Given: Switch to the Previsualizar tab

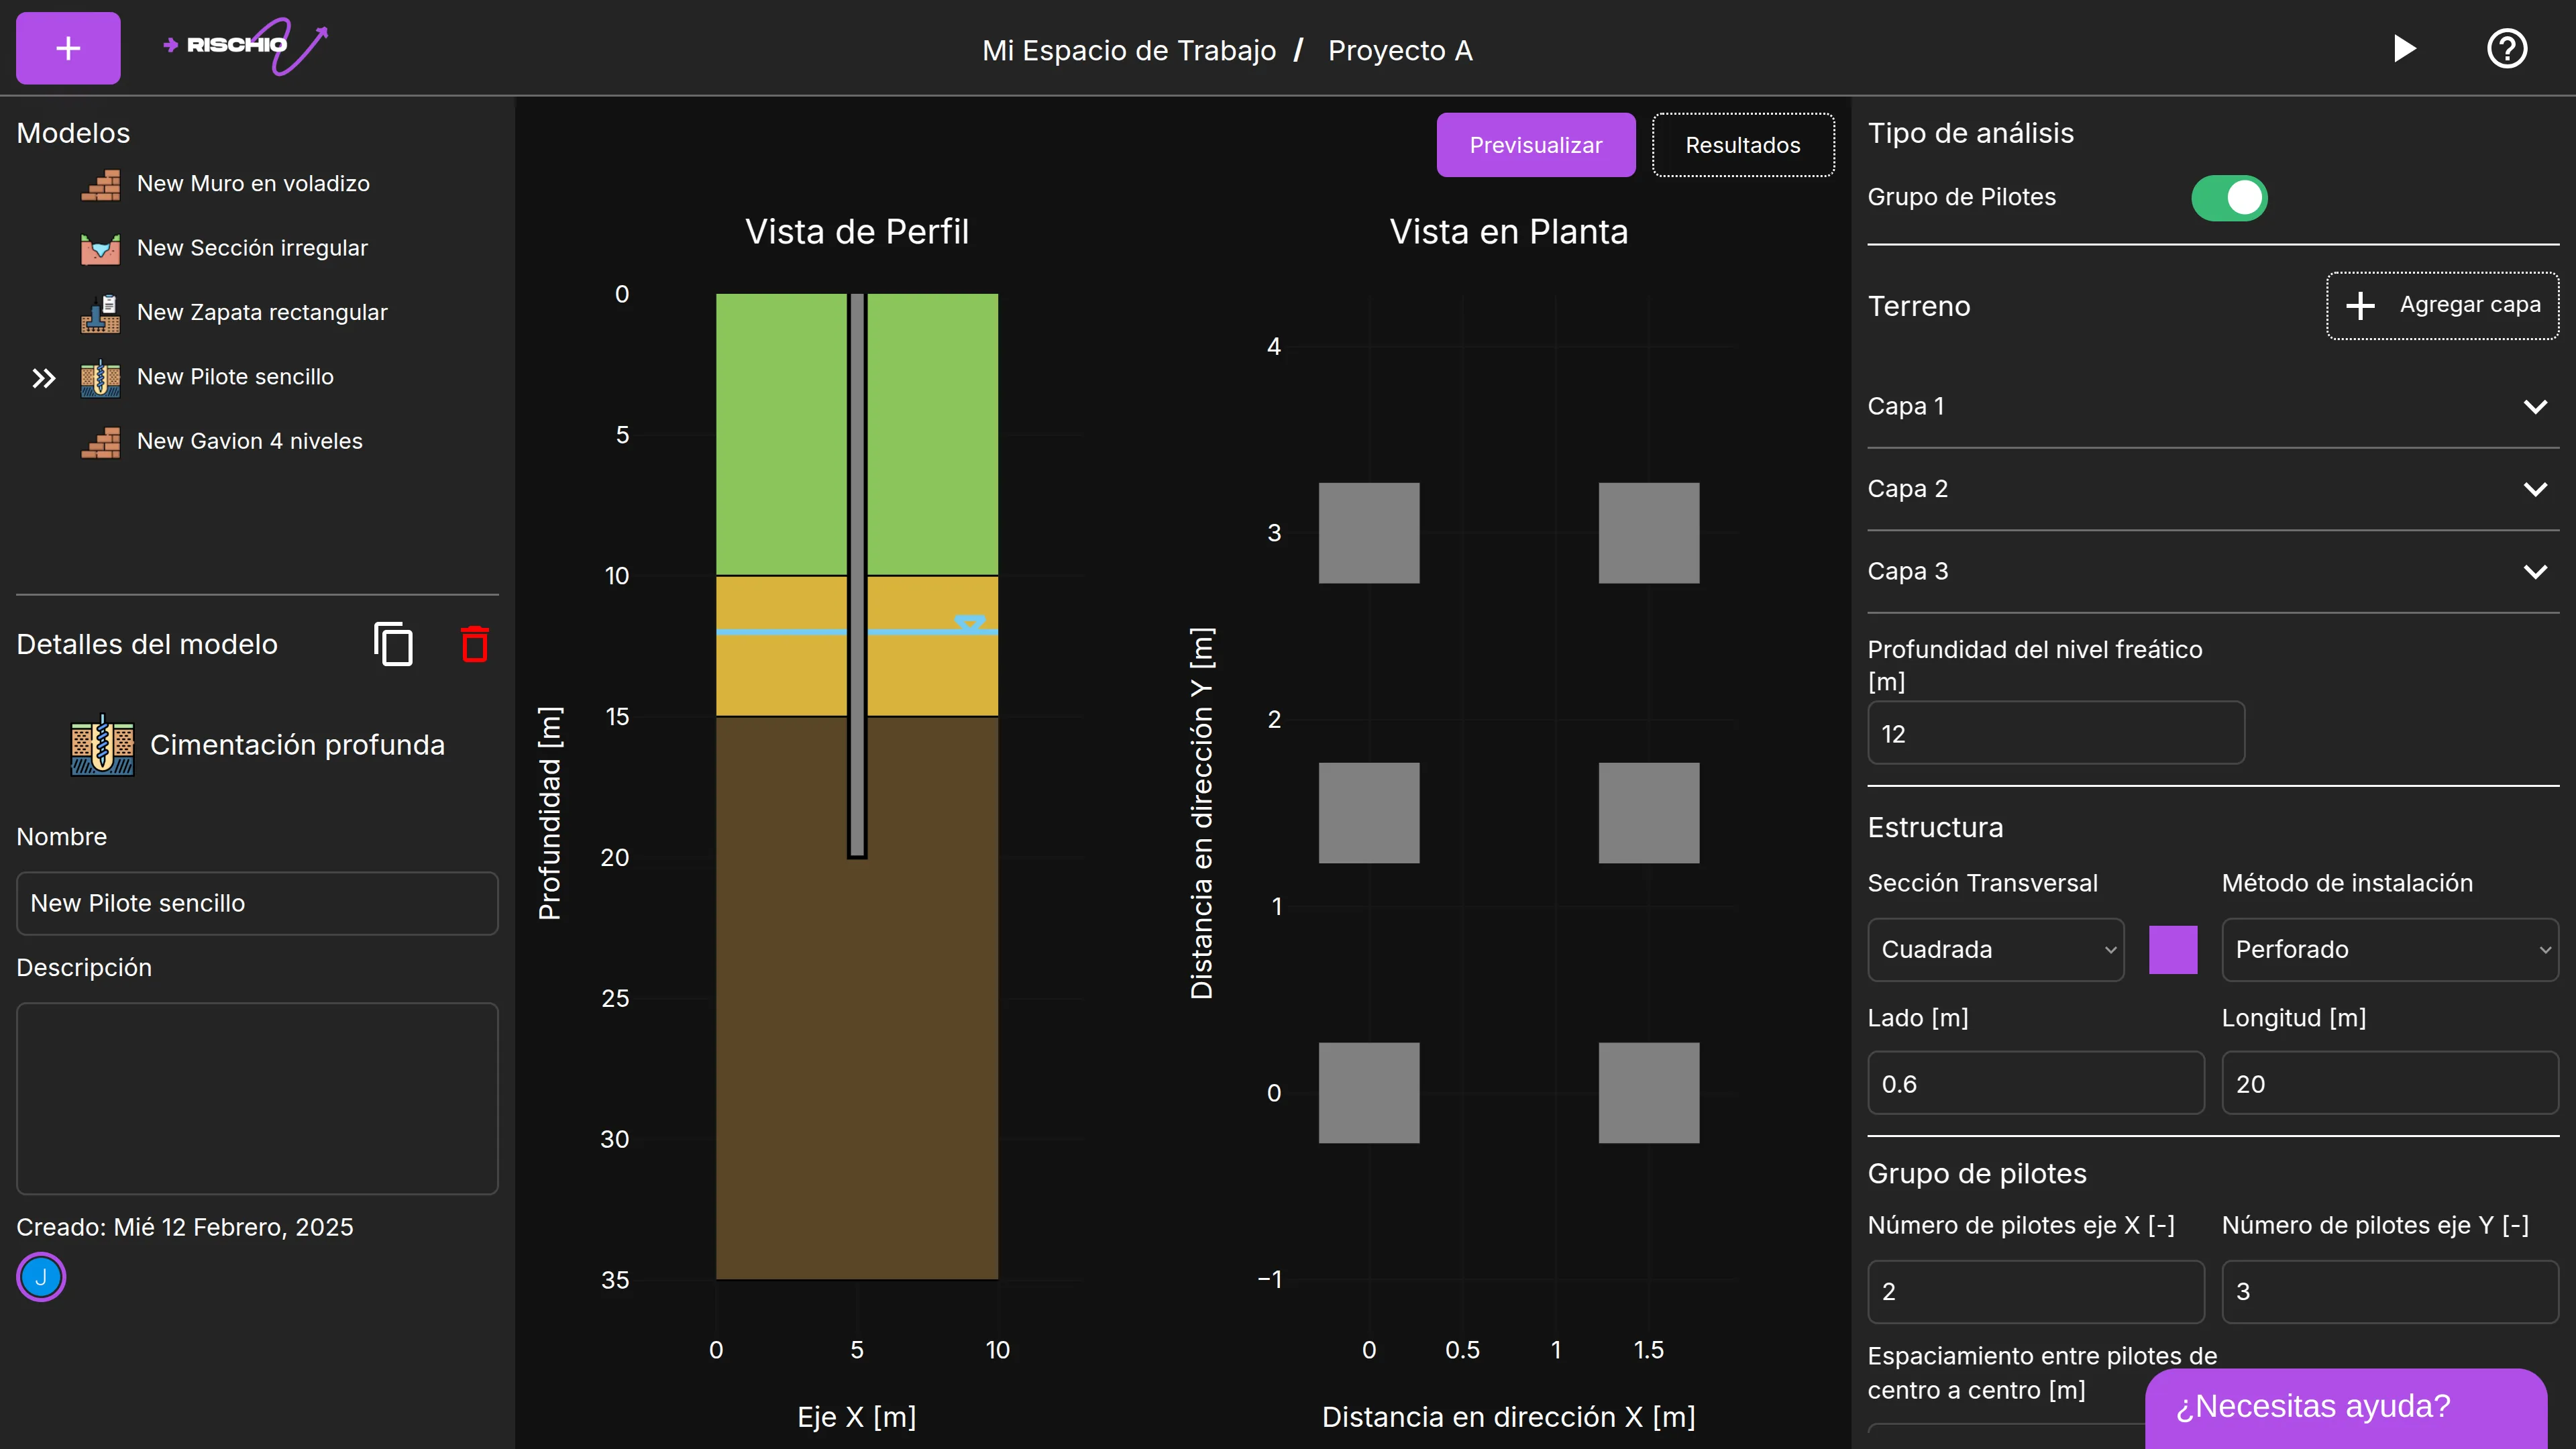Looking at the screenshot, I should [x=1535, y=146].
